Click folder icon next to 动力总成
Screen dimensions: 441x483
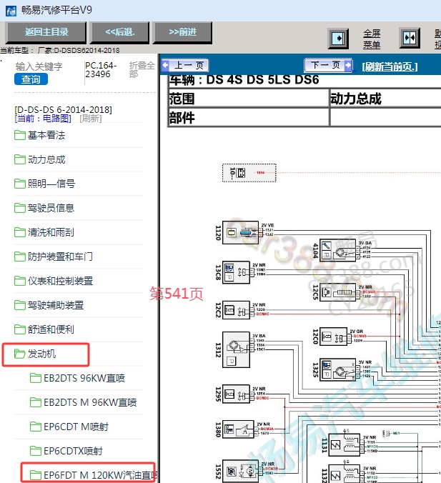coord(20,159)
